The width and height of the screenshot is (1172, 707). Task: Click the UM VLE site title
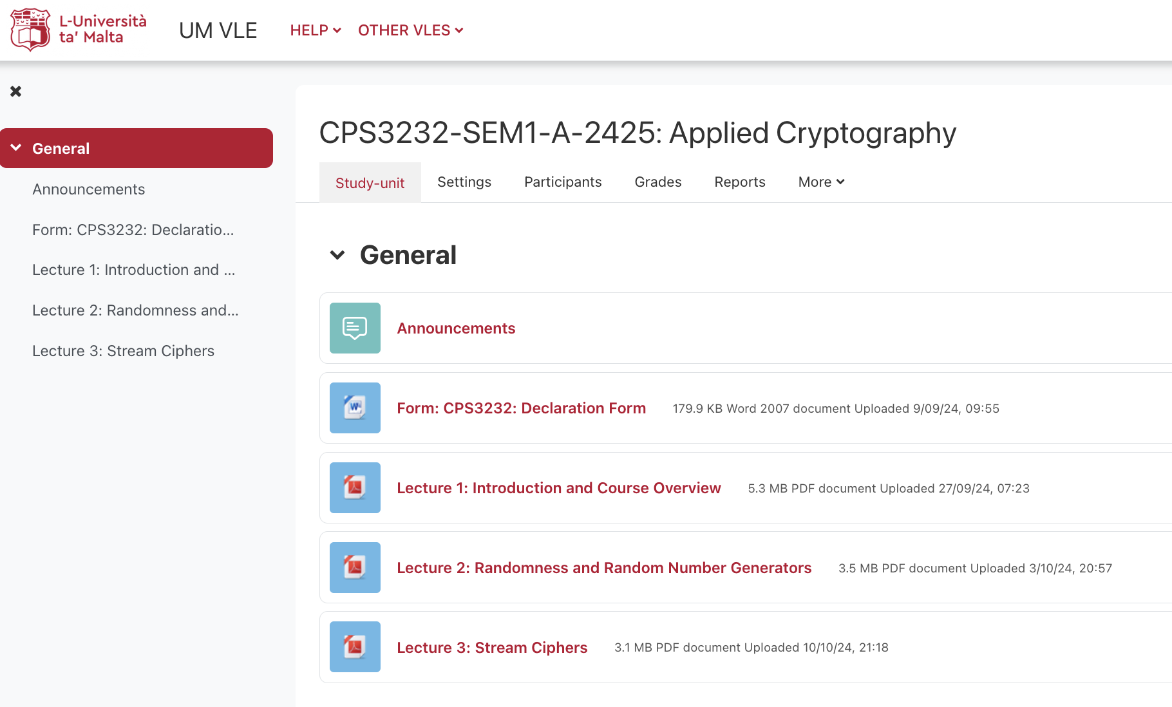coord(218,30)
